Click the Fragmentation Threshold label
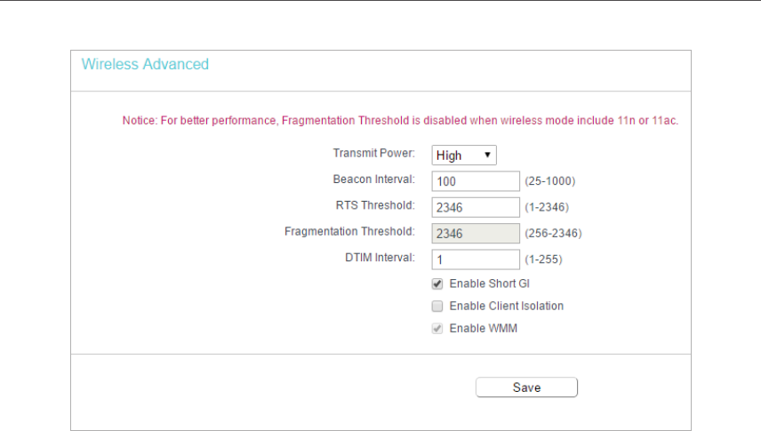The image size is (761, 431). pyautogui.click(x=349, y=232)
